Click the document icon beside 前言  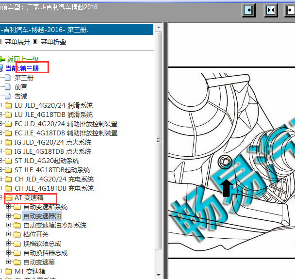click(8, 87)
